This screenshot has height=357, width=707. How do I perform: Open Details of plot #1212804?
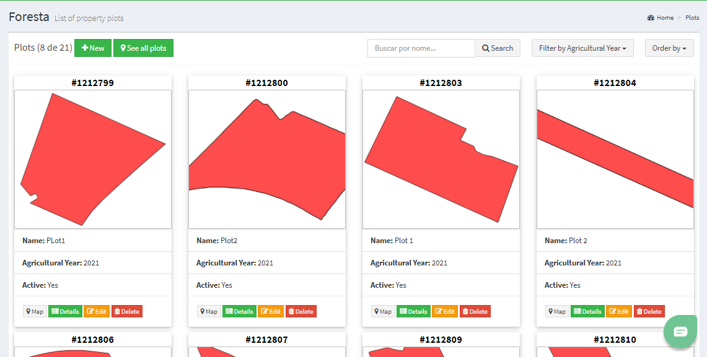tap(587, 312)
